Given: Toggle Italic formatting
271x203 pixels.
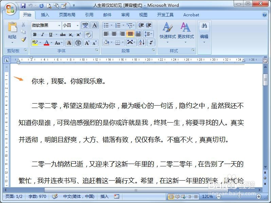Looking at the screenshot, I should pyautogui.click(x=42, y=35).
